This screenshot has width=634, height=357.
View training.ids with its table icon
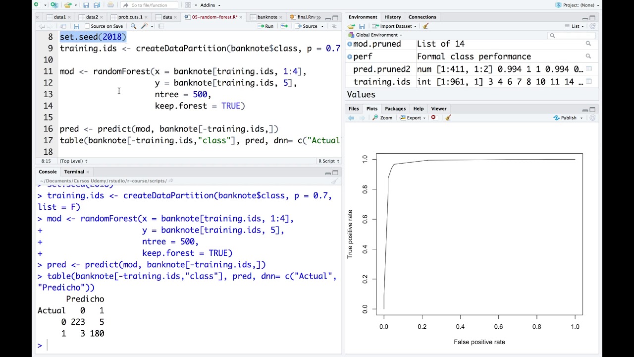coord(589,82)
